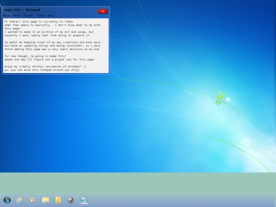Click the line "for now though, im going to keep this!"
The image size is (276, 207).
[36, 56]
